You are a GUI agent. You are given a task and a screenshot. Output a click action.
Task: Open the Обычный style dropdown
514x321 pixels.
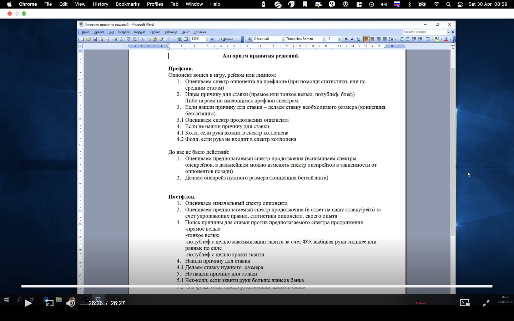click(x=283, y=39)
